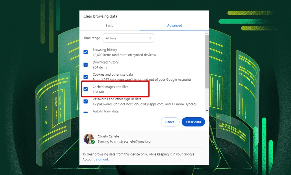
Task: Click Christy Cañete's profile avatar
Action: click(88, 139)
